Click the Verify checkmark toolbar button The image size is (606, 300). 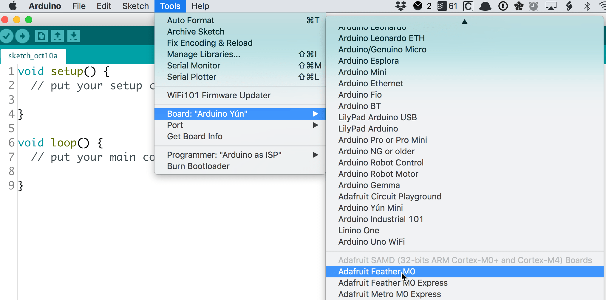coord(7,36)
